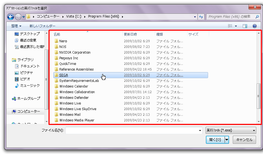Click the navigation pane scroll-up arrow
Viewport: 263px width, 154px height.
point(46,33)
